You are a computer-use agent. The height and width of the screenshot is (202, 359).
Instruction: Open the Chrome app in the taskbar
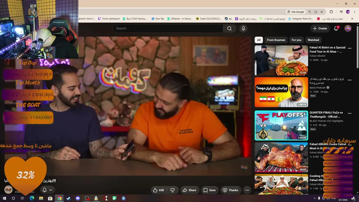tap(59, 198)
